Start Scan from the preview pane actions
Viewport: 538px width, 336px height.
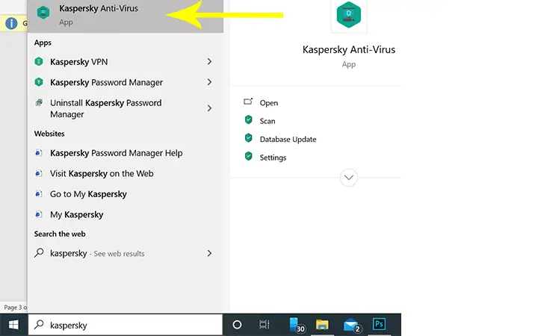click(x=268, y=121)
